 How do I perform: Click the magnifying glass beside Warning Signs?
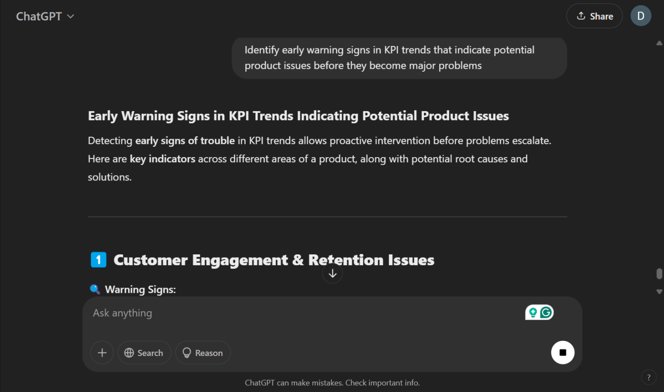[95, 289]
